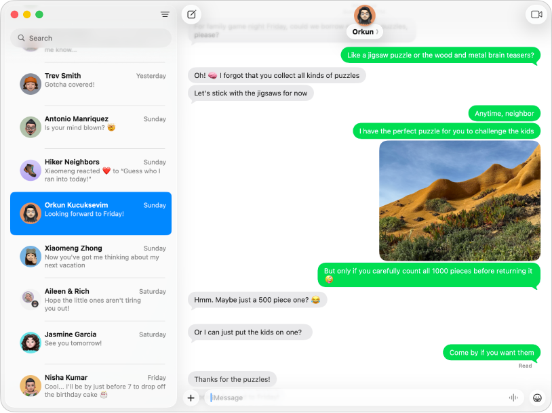Click the 'Let's stick with the jigsaws' bubble

(x=250, y=93)
